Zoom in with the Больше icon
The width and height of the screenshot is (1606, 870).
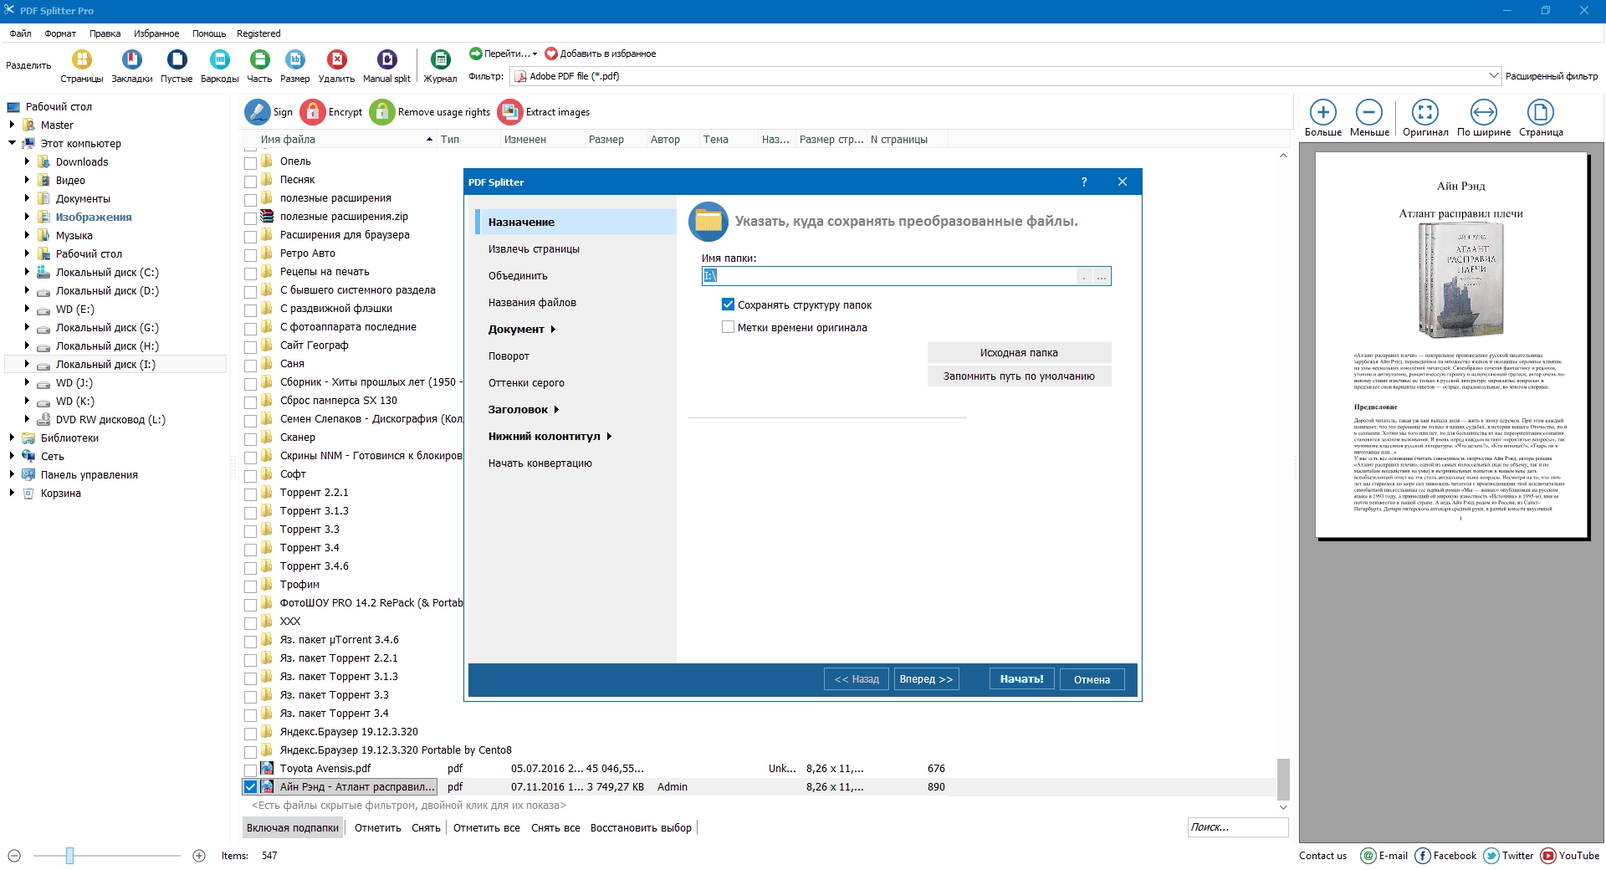(x=1323, y=118)
